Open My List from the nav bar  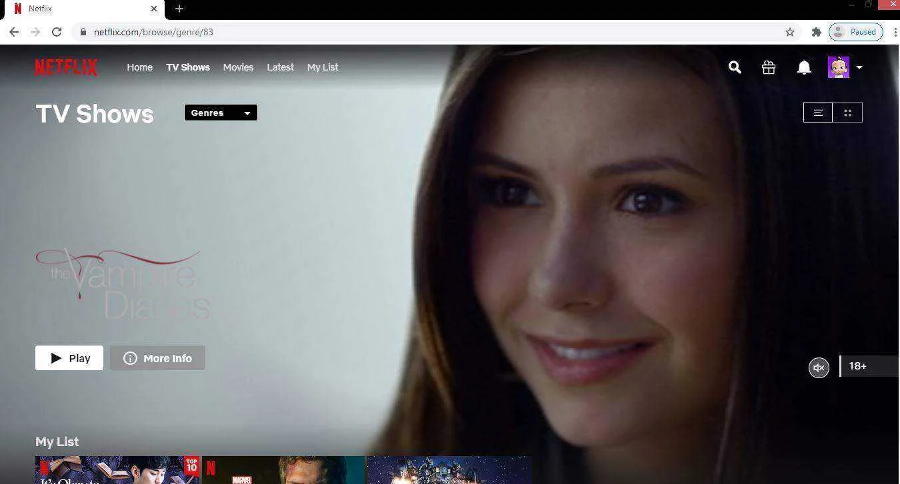point(323,67)
